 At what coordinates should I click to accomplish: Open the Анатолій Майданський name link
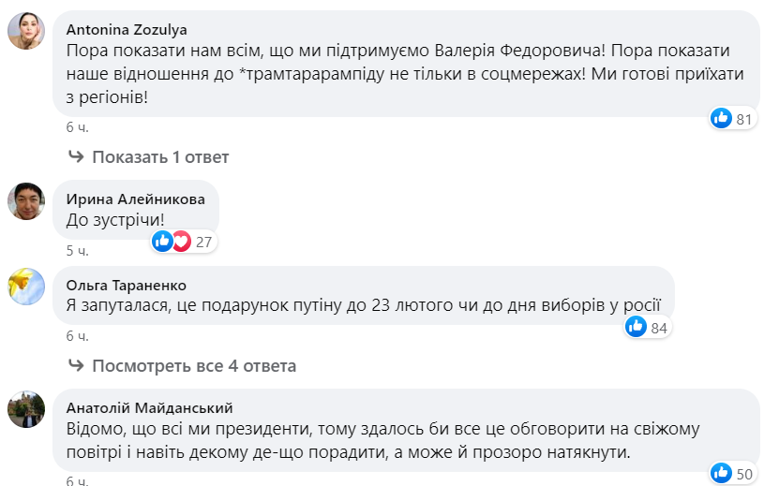tap(149, 407)
